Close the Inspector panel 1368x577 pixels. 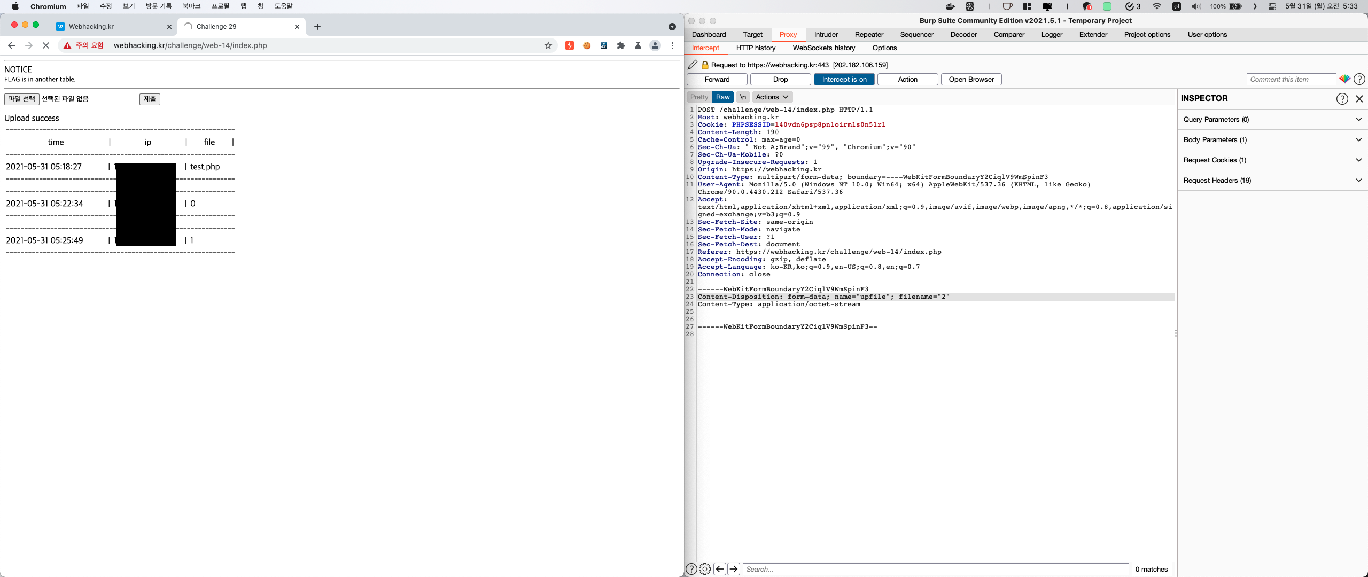tap(1359, 98)
